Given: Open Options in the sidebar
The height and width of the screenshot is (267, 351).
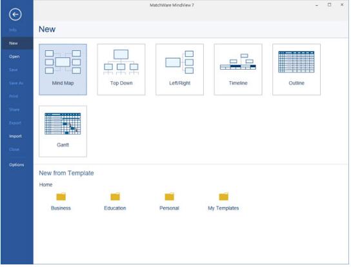Looking at the screenshot, I should pyautogui.click(x=17, y=164).
